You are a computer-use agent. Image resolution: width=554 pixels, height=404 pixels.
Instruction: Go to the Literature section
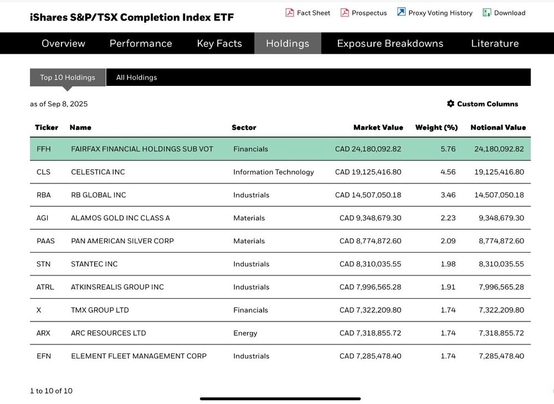tap(495, 43)
